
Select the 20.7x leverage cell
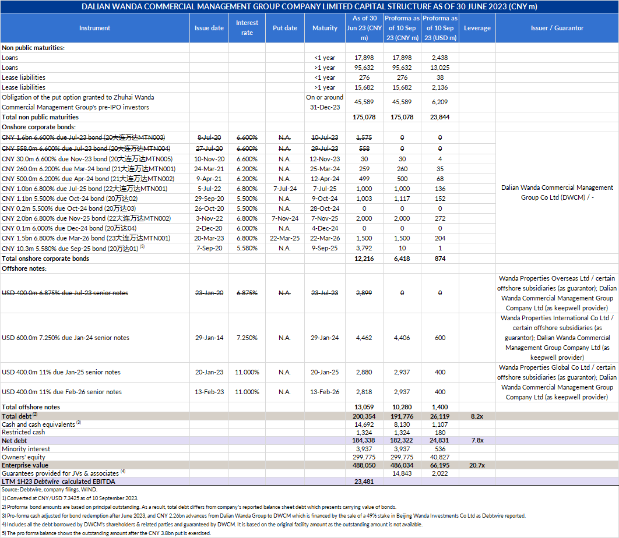[477, 466]
